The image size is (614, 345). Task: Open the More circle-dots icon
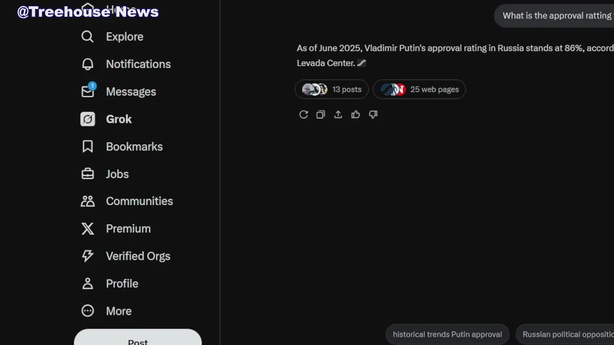pyautogui.click(x=87, y=311)
